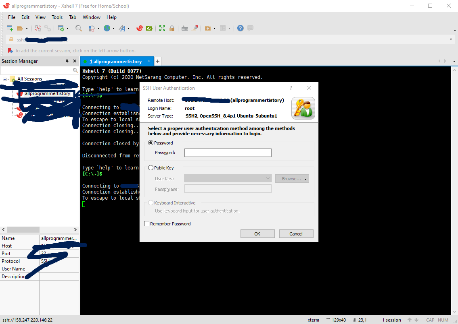
Task: Open the User Key combo box
Action: click(228, 178)
